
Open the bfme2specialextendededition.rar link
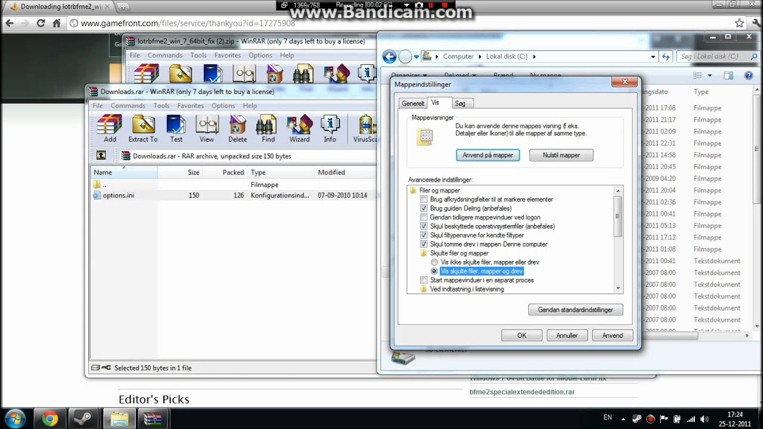522,392
